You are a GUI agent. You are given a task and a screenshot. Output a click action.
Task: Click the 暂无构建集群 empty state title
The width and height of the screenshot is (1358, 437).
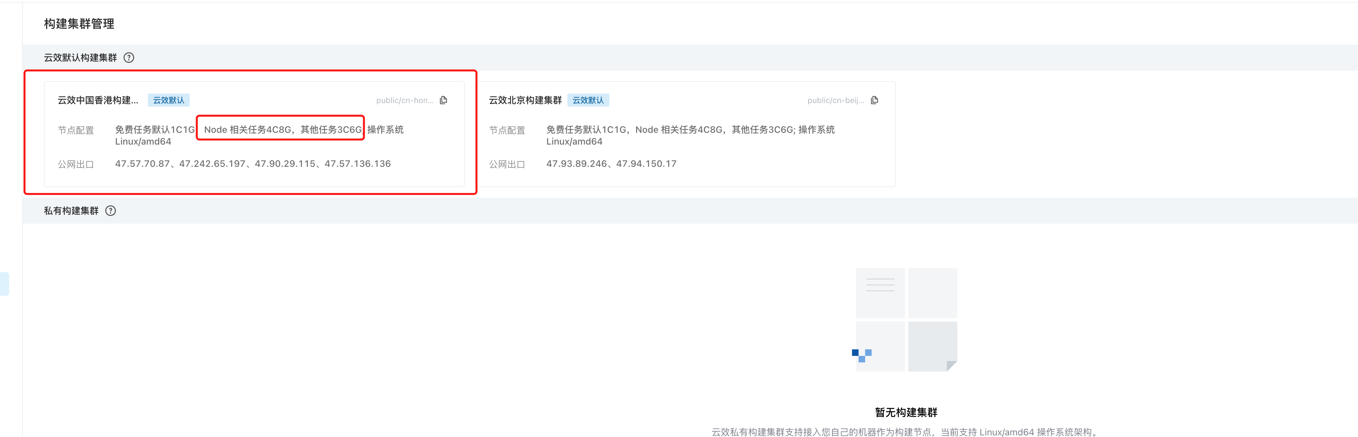pos(906,412)
